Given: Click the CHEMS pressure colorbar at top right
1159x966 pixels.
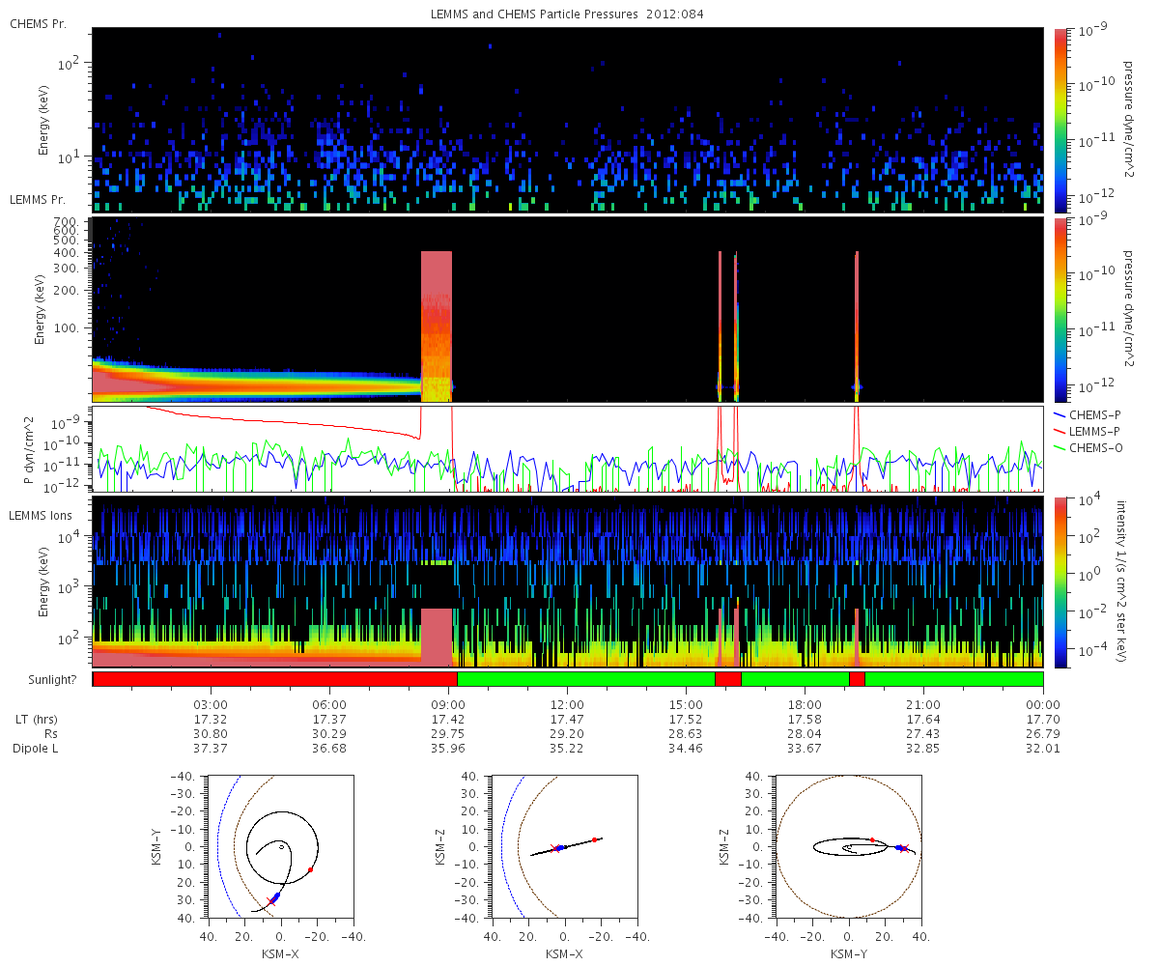Looking at the screenshot, I should [x=1061, y=120].
